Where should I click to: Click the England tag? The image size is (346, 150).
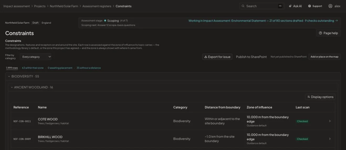(46, 23)
